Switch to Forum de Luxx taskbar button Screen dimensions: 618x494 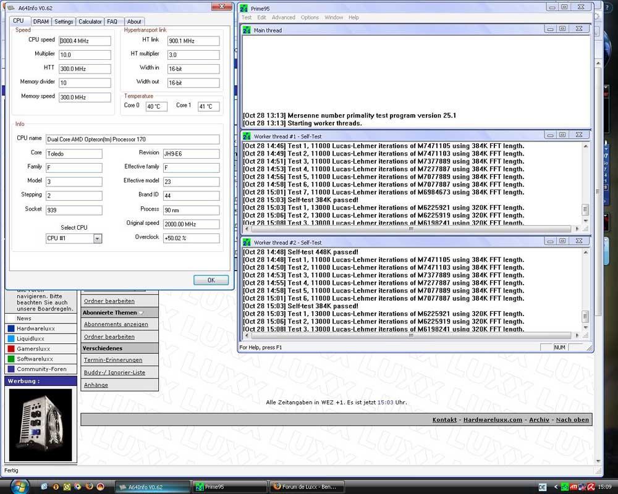307,487
